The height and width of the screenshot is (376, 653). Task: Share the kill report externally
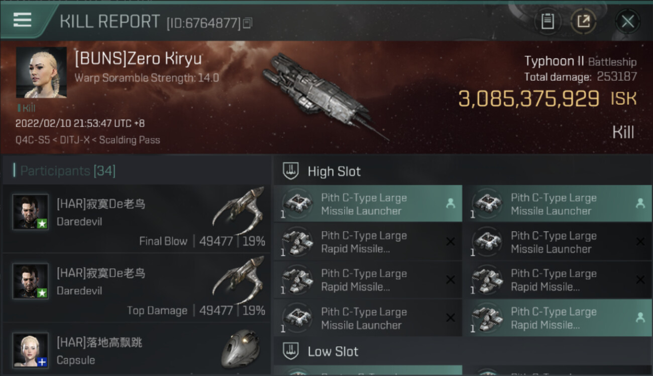[583, 22]
